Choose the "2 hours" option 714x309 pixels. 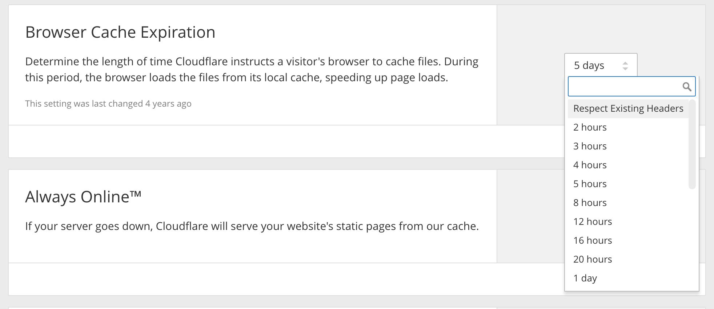590,127
